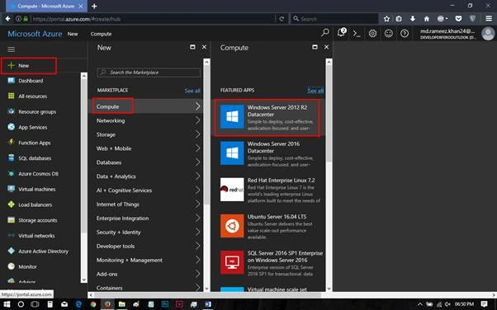Maximize the New blade
This screenshot has height=310, width=497.
(x=192, y=47)
